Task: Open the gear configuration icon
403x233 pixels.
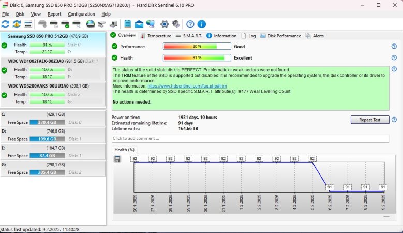Action: pos(165,24)
